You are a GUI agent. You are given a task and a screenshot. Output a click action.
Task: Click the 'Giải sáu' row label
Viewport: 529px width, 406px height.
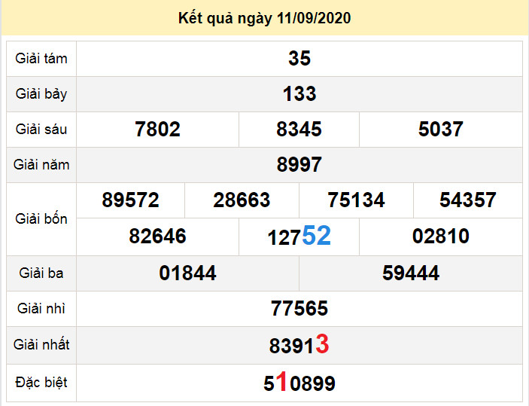tap(41, 129)
